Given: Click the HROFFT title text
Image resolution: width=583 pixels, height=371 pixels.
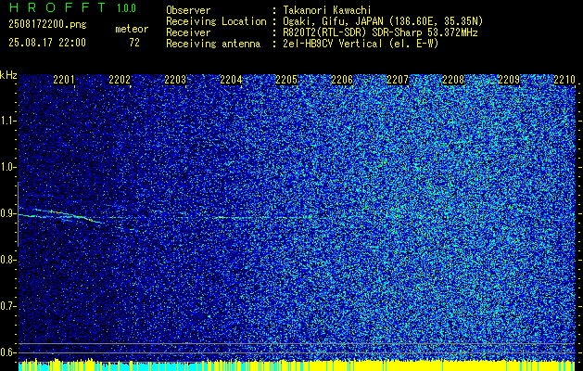Looking at the screenshot, I should coord(57,7).
